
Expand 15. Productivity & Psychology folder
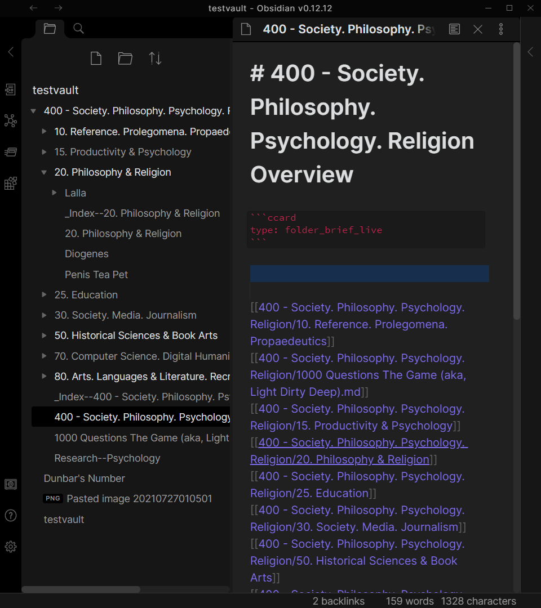[x=44, y=152]
